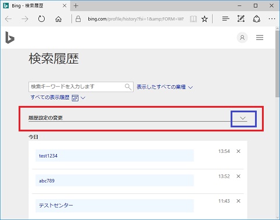Close the Bing 検索履歴 tab
The width and height of the screenshot is (280, 220).
tap(64, 6)
